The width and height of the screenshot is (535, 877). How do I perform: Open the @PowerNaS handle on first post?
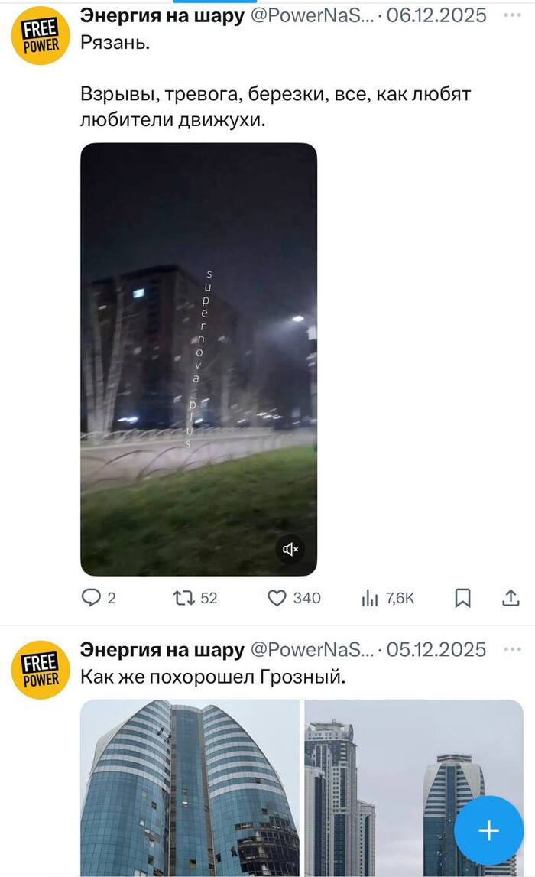click(312, 15)
